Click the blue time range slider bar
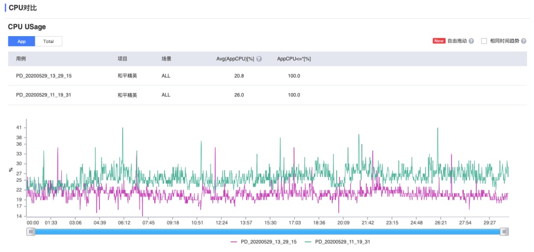Image resolution: width=534 pixels, height=252 pixels. (267, 232)
